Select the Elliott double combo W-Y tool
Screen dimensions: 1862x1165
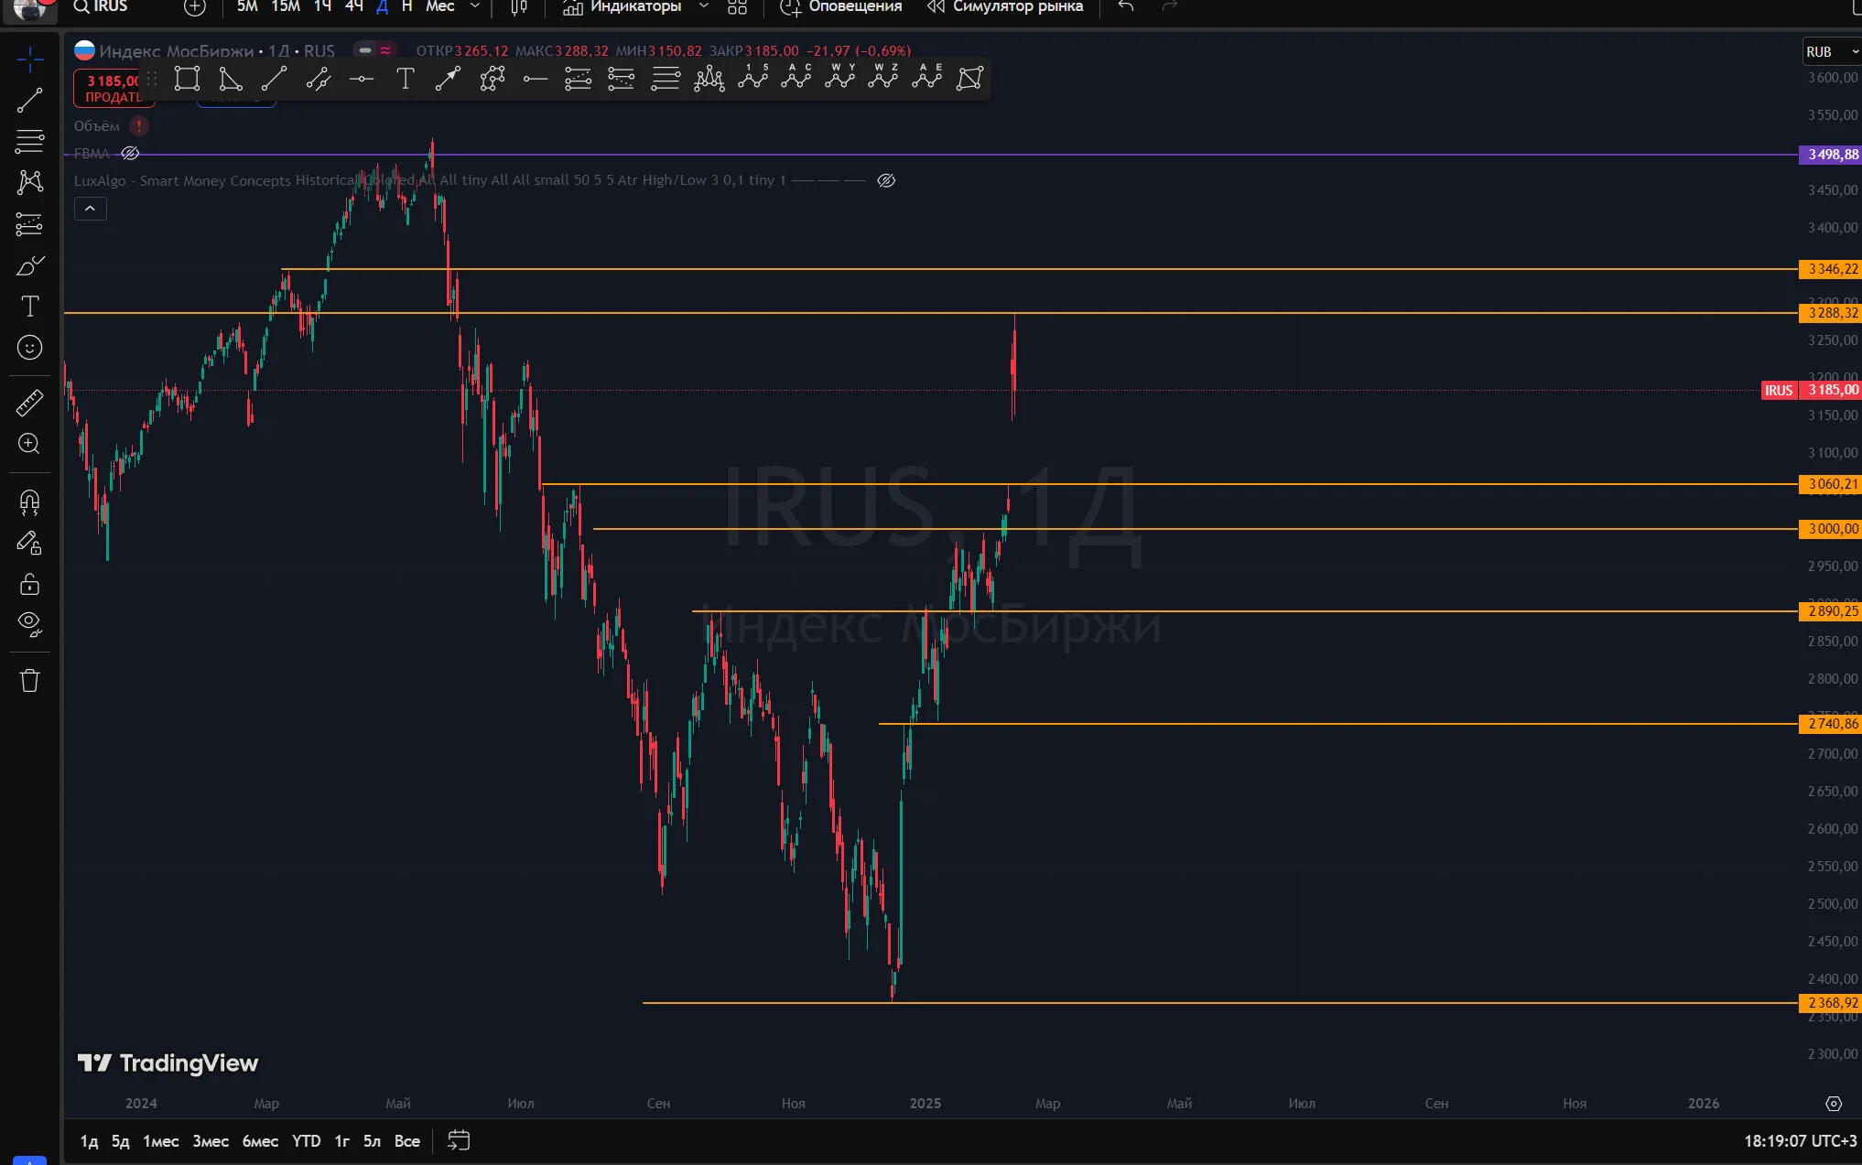click(839, 79)
